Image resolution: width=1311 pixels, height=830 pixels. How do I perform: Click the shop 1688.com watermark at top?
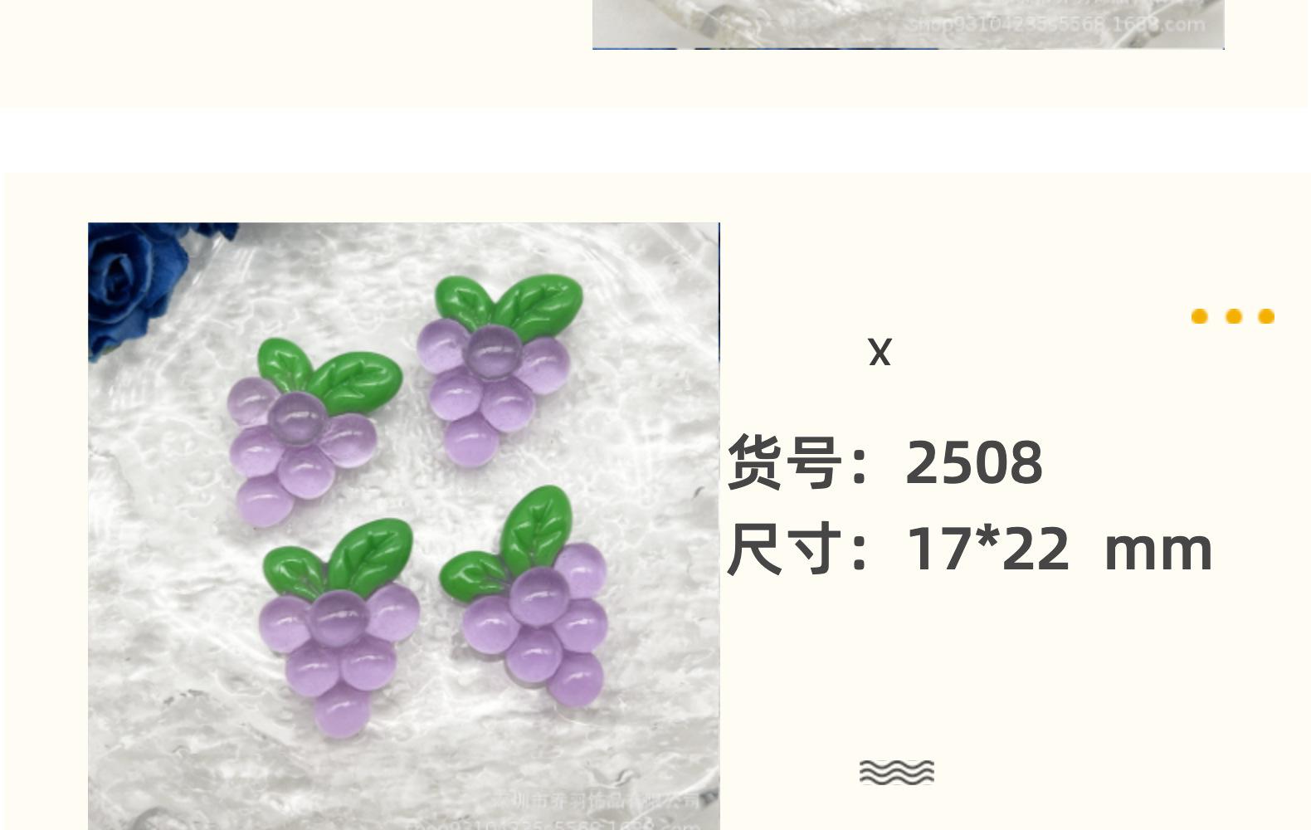pos(1058,23)
